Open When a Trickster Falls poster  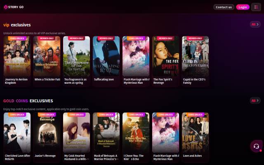coord(47,56)
